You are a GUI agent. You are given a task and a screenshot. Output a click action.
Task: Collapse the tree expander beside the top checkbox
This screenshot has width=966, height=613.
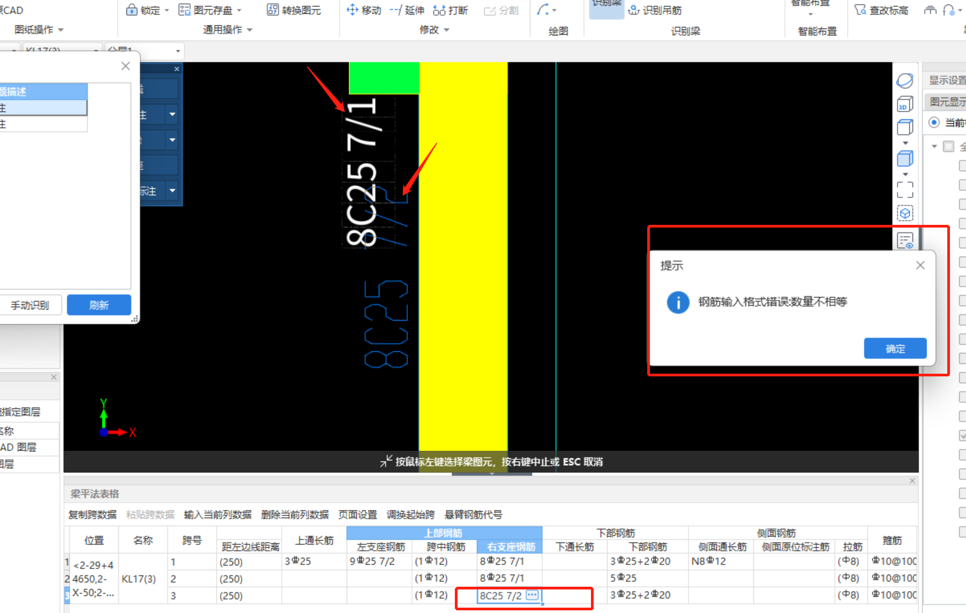pos(934,146)
